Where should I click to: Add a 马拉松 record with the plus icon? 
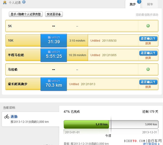pos(148,69)
